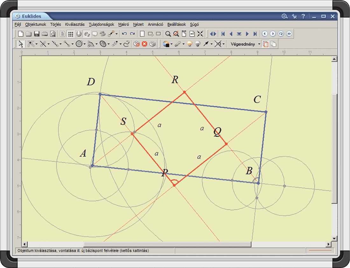Click the vertical scrollbar down arrow
Screen dimensions: 350x268
[x=334, y=238]
